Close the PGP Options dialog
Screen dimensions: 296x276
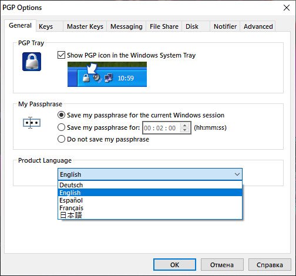point(287,8)
